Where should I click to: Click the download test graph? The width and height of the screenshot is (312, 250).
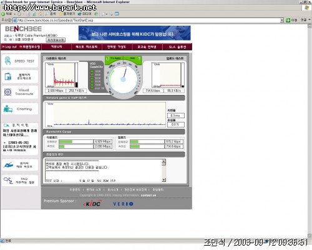[x=61, y=75]
